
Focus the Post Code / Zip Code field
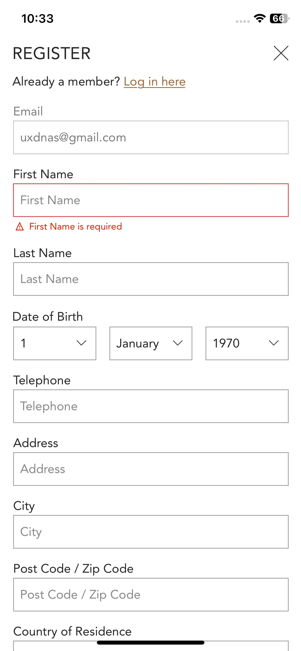pos(151,595)
